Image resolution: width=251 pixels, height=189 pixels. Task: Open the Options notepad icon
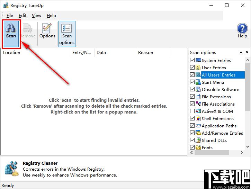[x=47, y=28]
